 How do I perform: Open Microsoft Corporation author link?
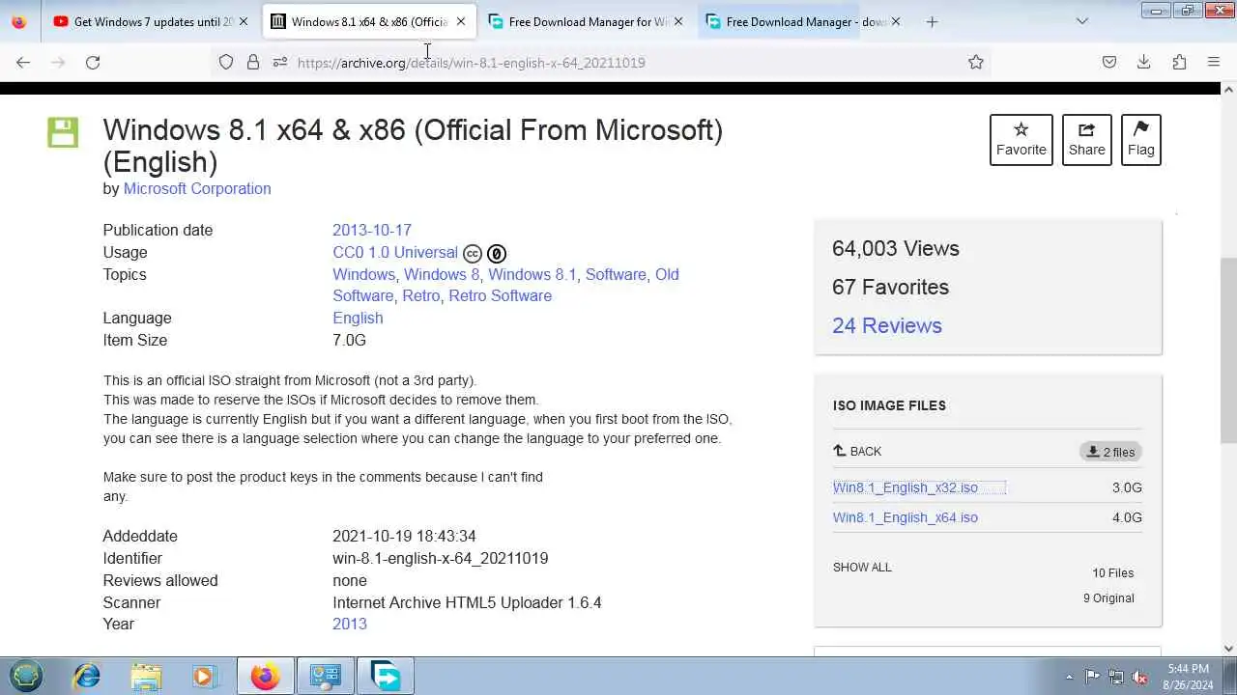coord(197,188)
